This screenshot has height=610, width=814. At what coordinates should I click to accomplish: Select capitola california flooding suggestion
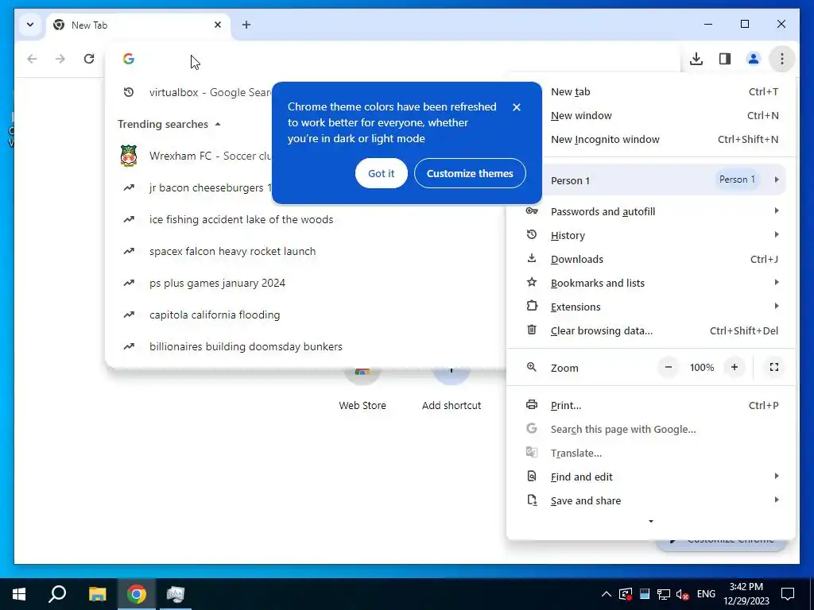pyautogui.click(x=305, y=315)
